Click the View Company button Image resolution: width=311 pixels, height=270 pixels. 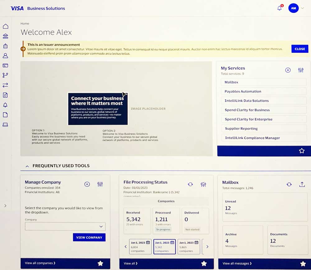point(89,237)
